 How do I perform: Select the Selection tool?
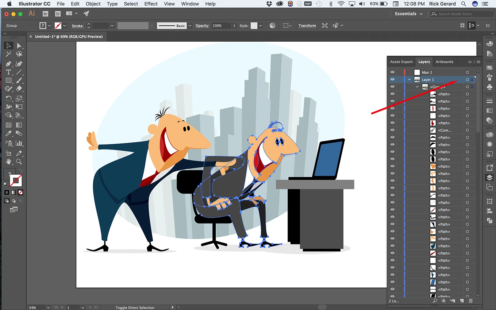click(9, 45)
